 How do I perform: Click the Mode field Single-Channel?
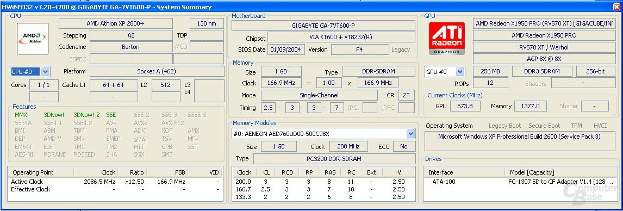point(319,95)
